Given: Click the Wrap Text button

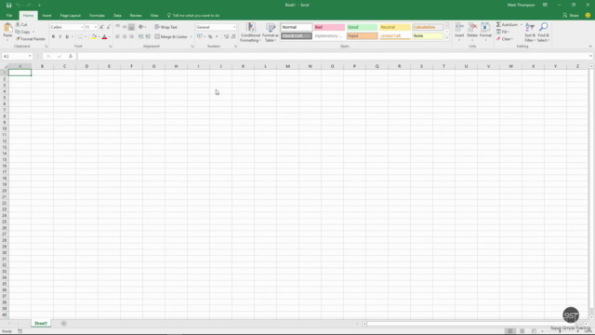Looking at the screenshot, I should (165, 27).
